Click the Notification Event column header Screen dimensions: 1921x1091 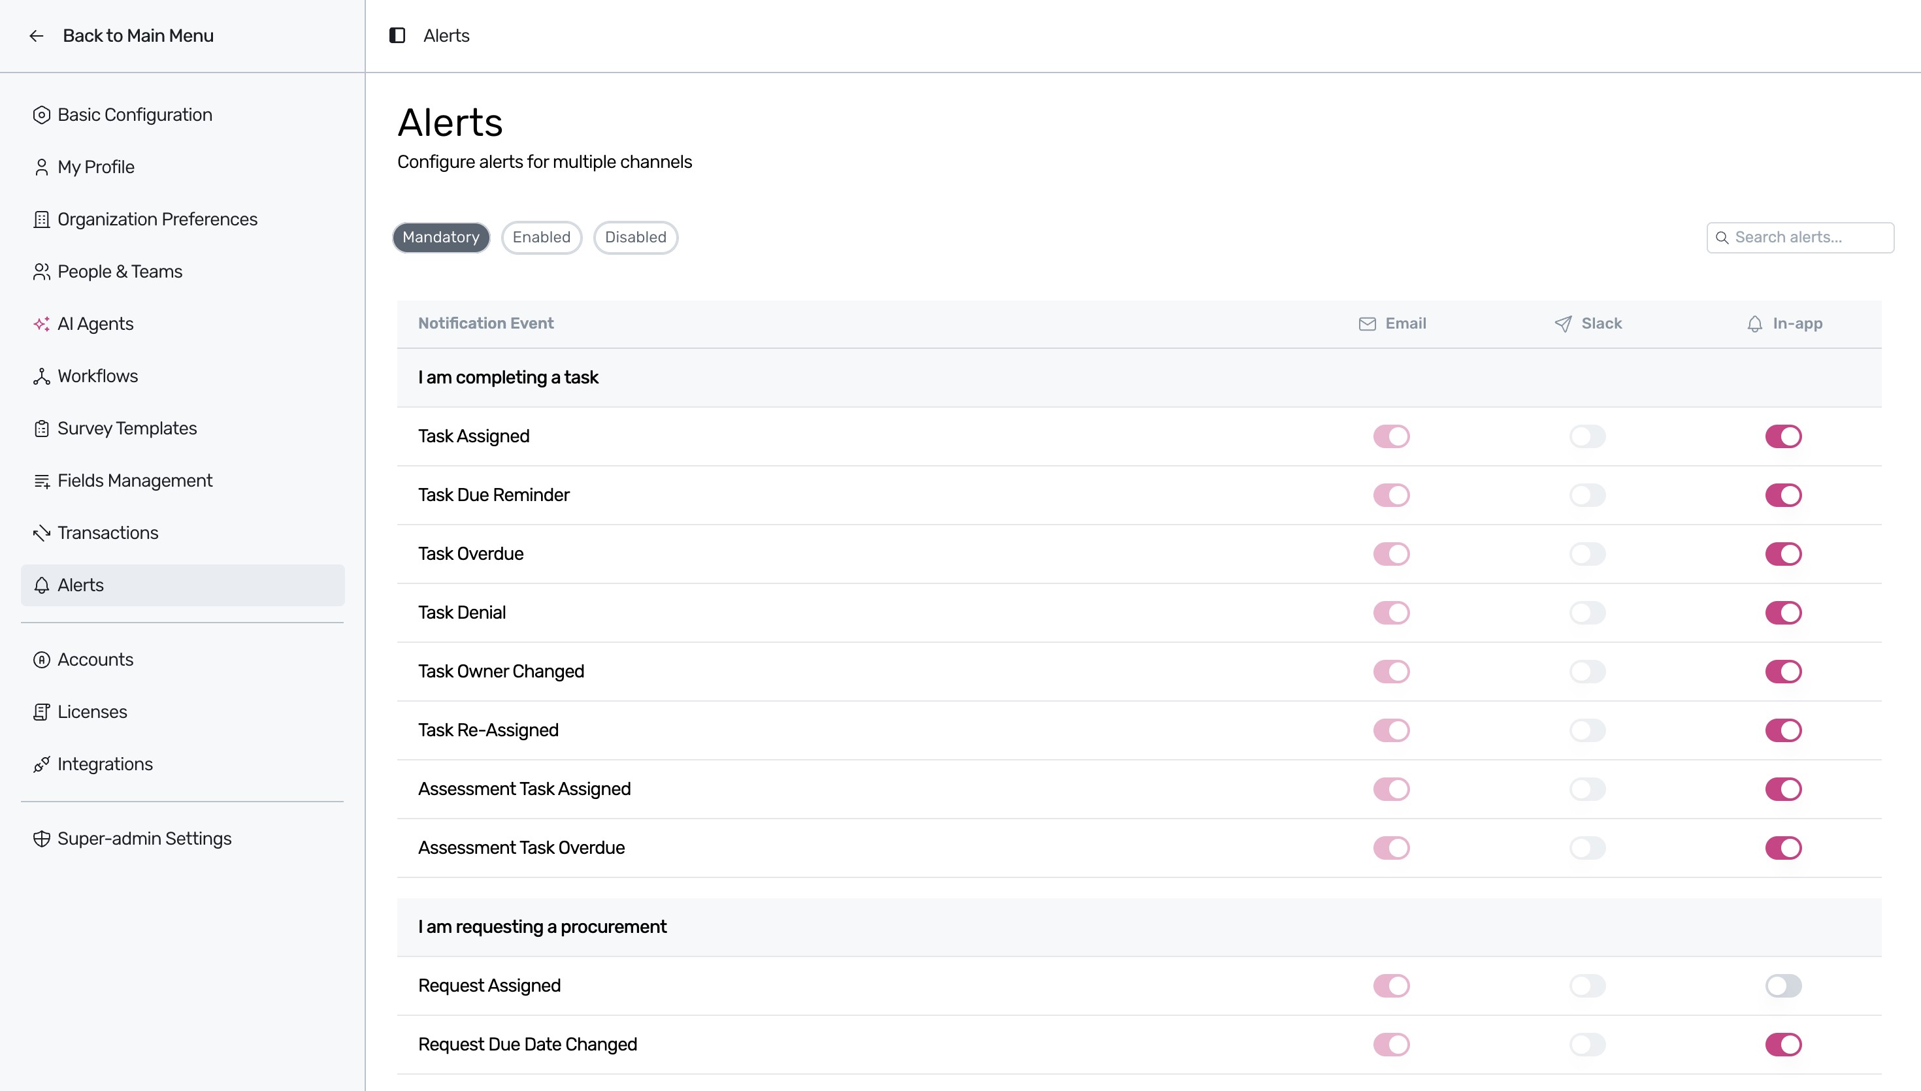(485, 323)
